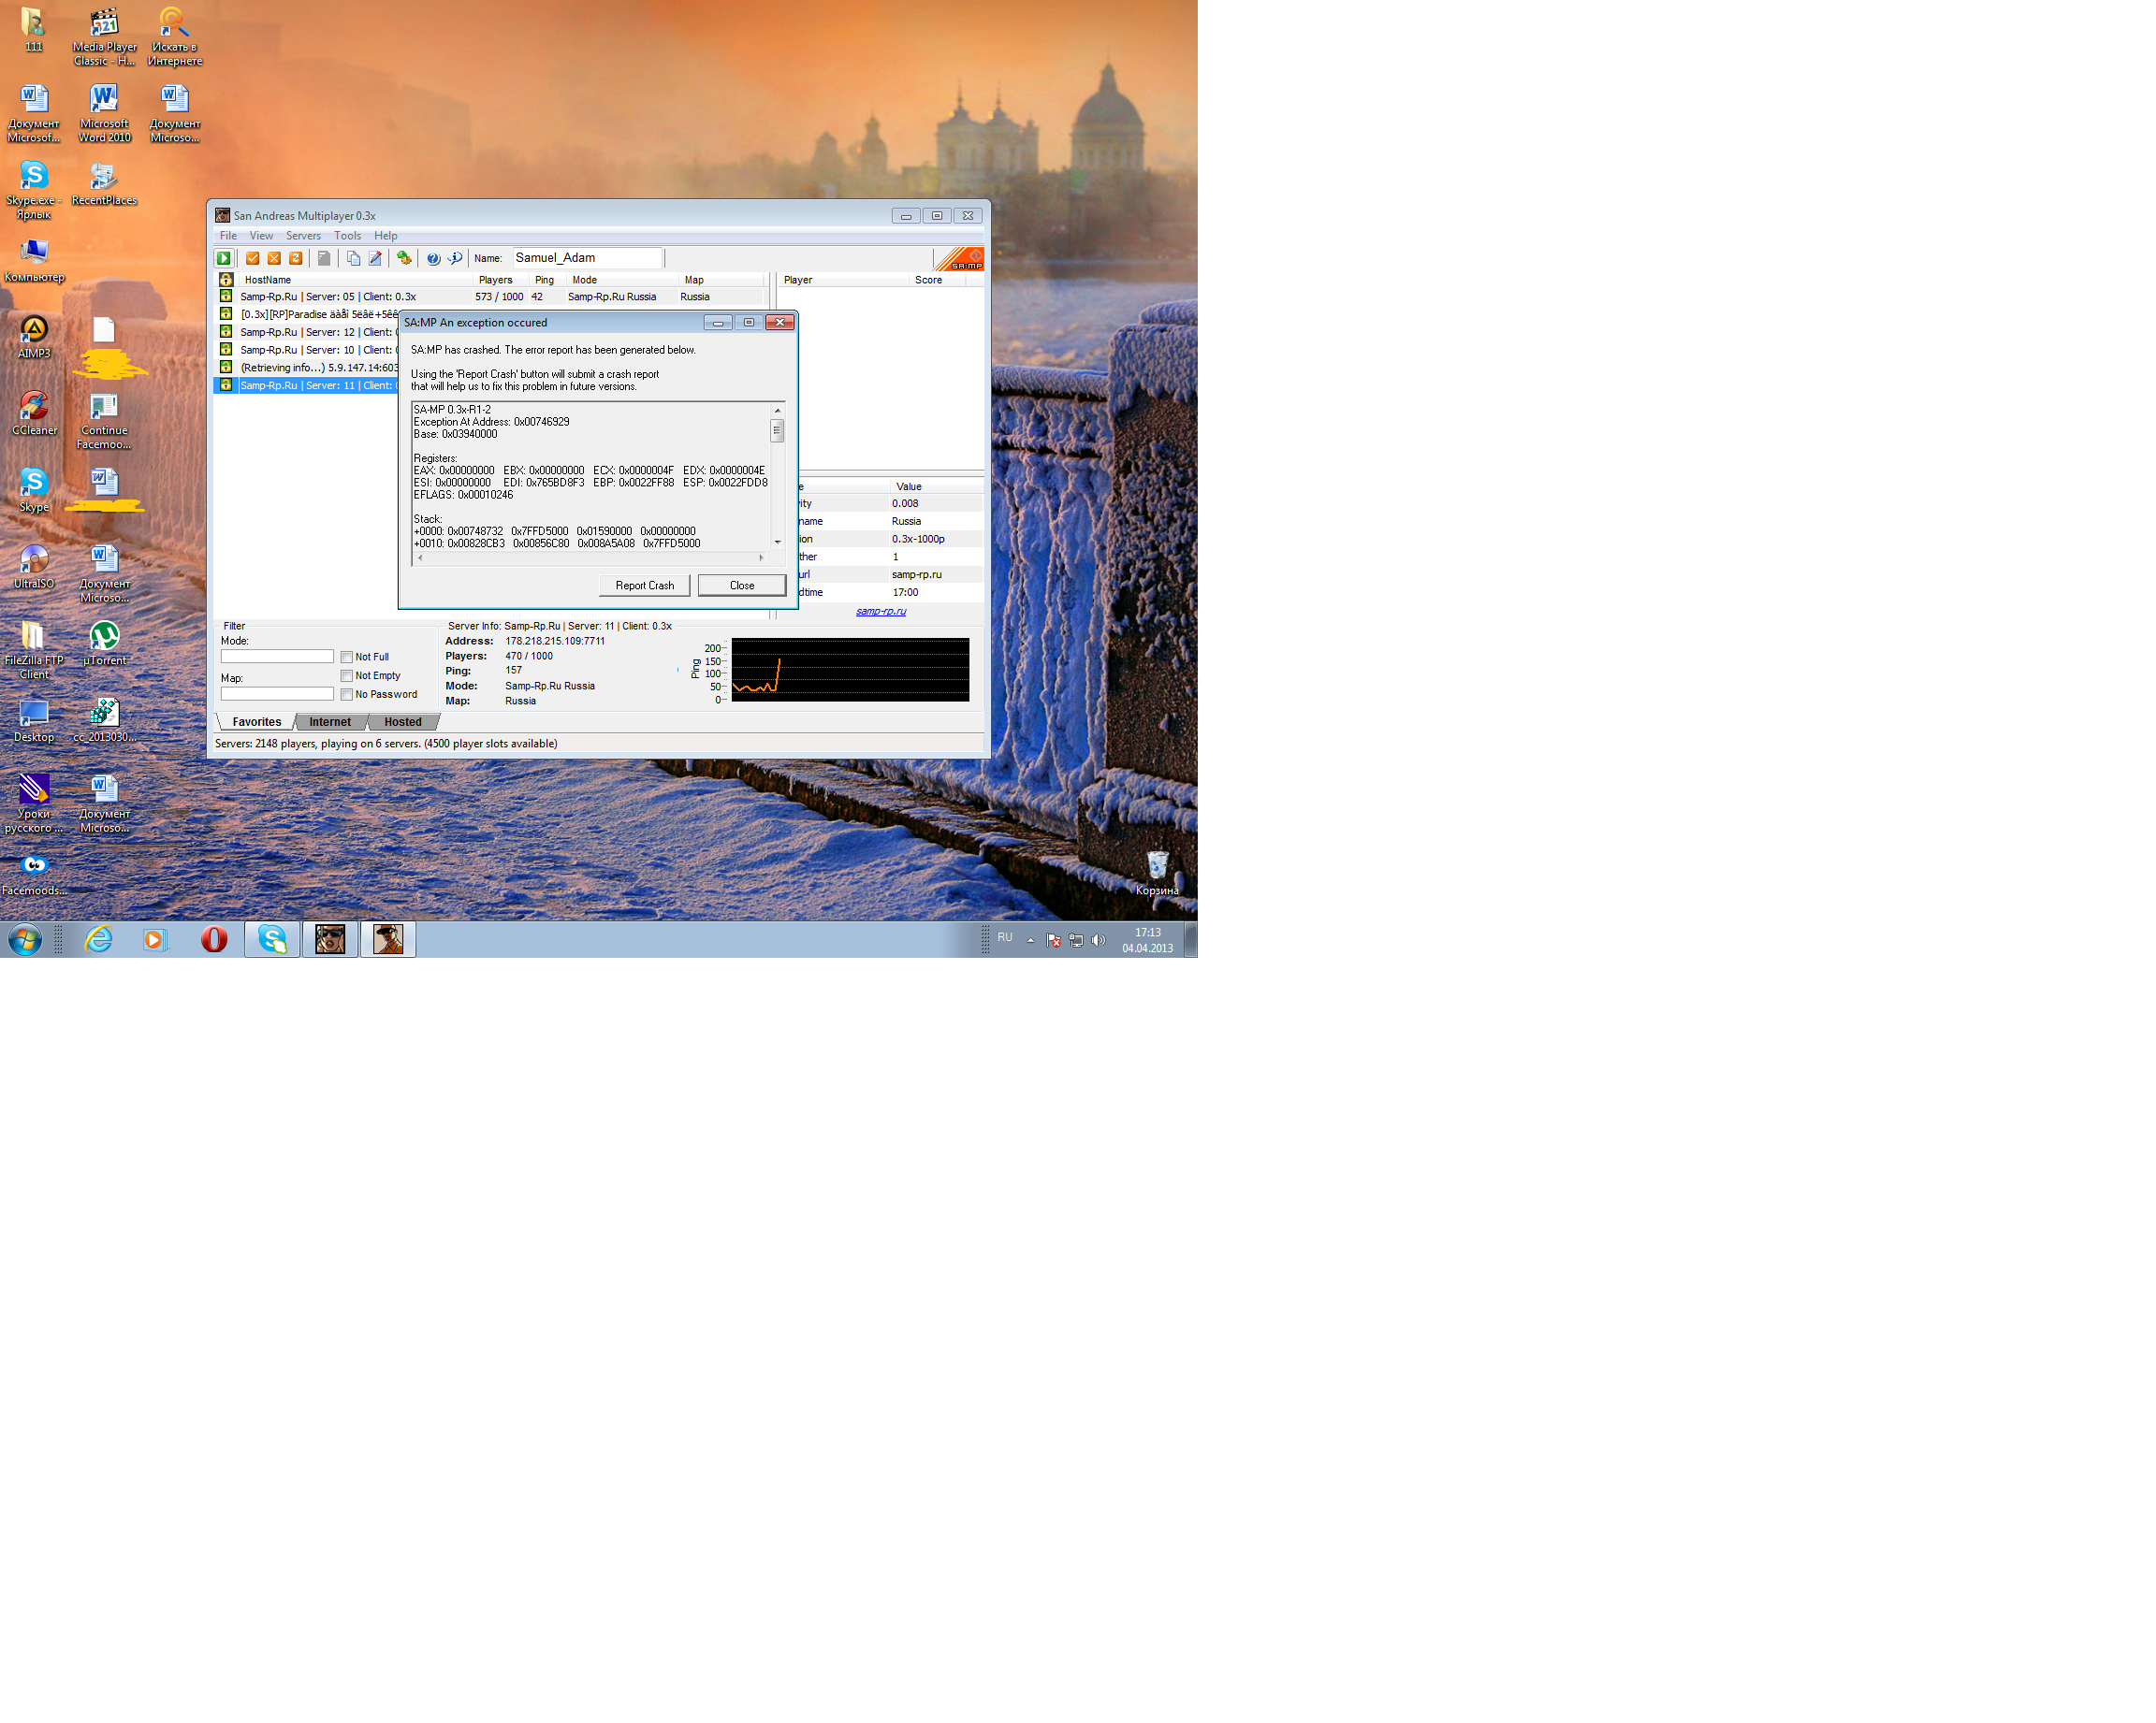This screenshot has width=2156, height=1723.
Task: Click the crash report vertical scrollbar up arrow
Action: pyautogui.click(x=777, y=411)
